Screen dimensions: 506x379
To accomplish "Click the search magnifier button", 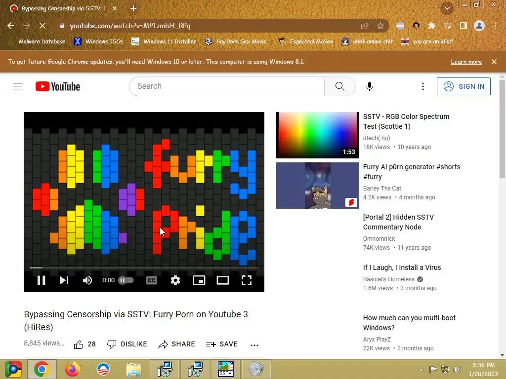I will click(340, 86).
